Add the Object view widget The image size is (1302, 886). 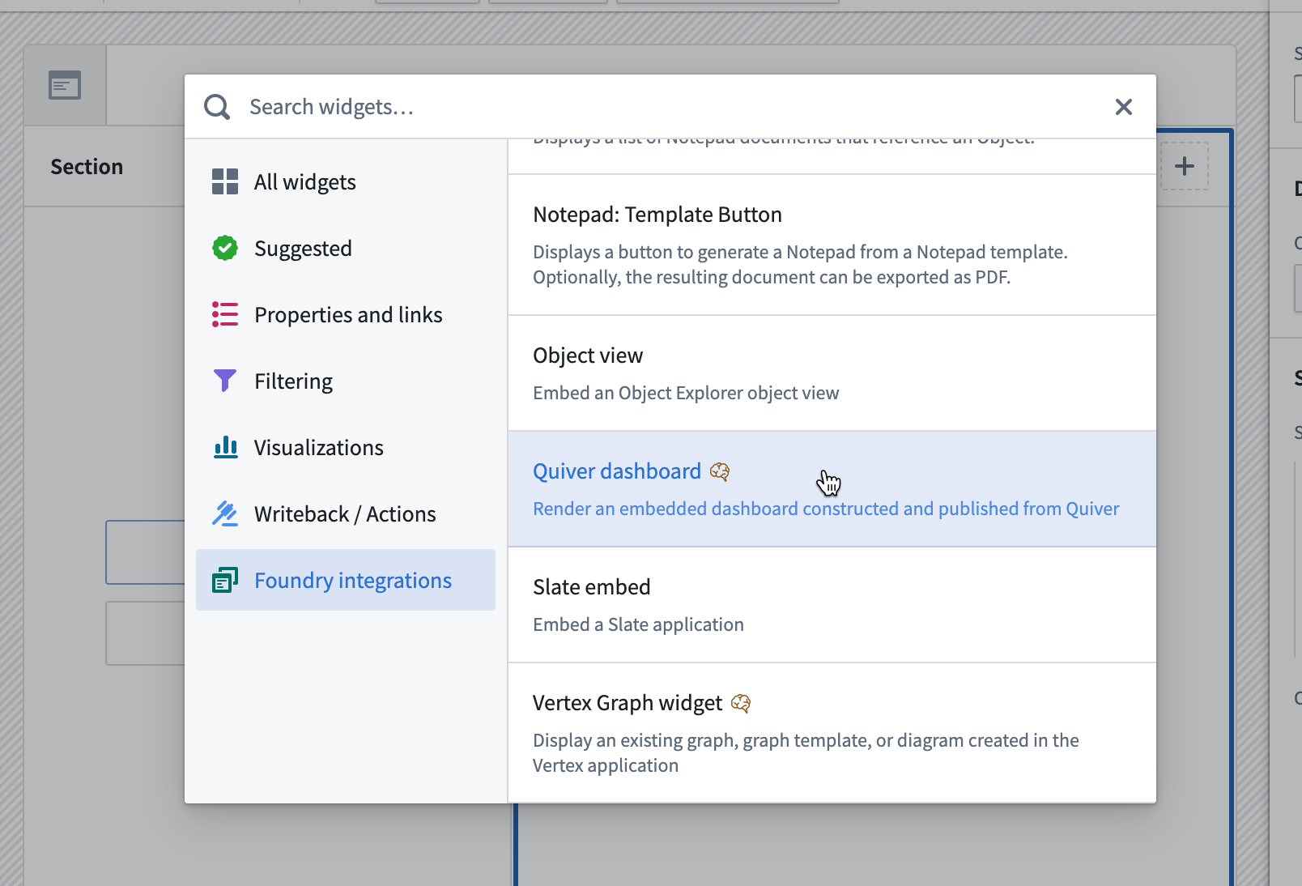click(832, 373)
